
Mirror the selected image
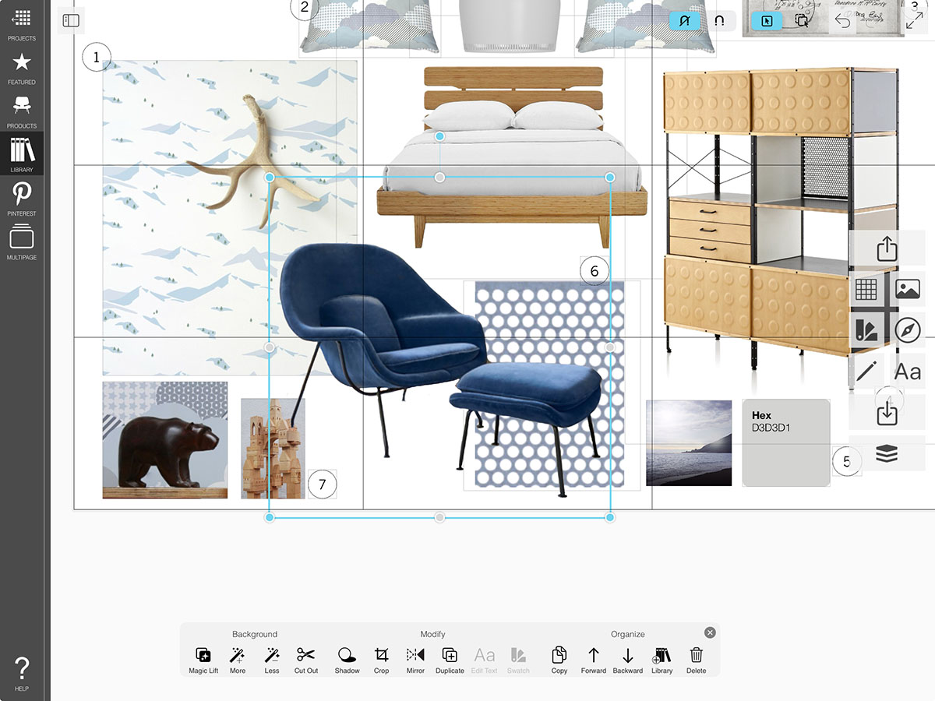[415, 660]
